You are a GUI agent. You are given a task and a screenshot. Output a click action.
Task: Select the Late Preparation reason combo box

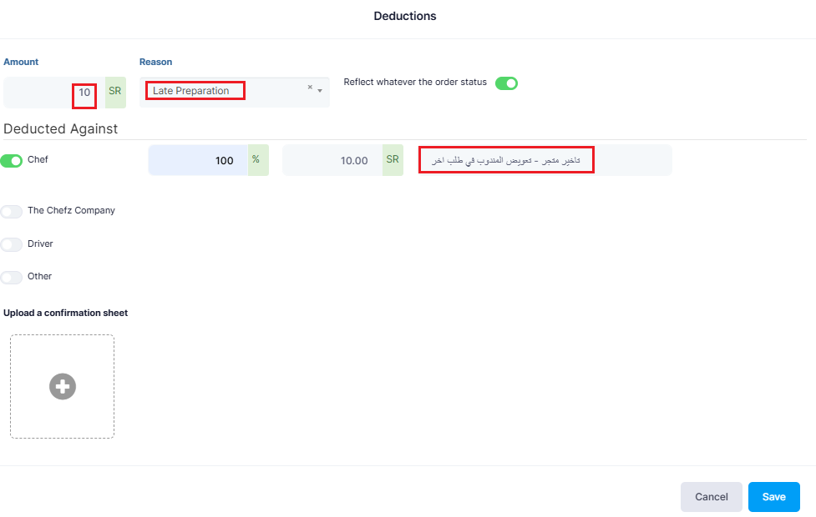click(x=234, y=92)
